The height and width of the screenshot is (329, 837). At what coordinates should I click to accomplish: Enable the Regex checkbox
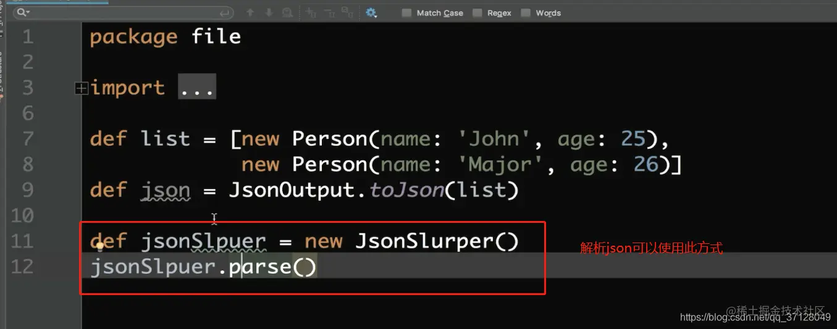pyautogui.click(x=477, y=13)
